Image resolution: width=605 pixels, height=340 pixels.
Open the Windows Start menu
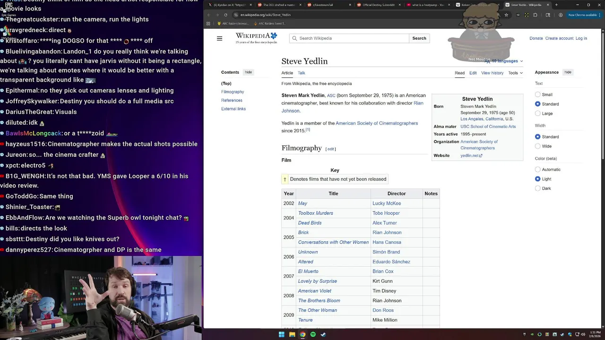point(281,334)
